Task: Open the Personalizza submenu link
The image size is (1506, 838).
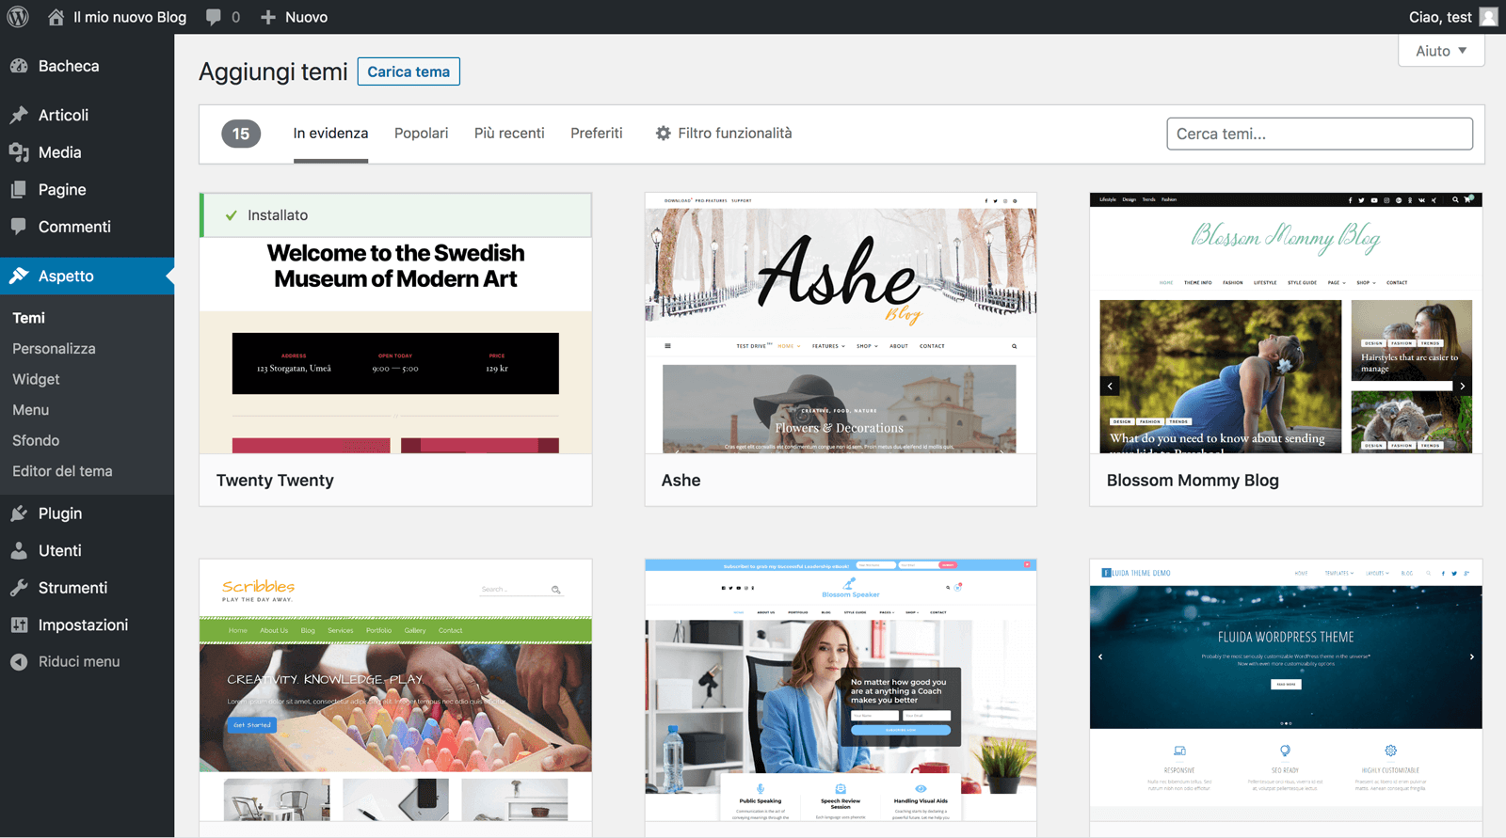Action: [54, 349]
